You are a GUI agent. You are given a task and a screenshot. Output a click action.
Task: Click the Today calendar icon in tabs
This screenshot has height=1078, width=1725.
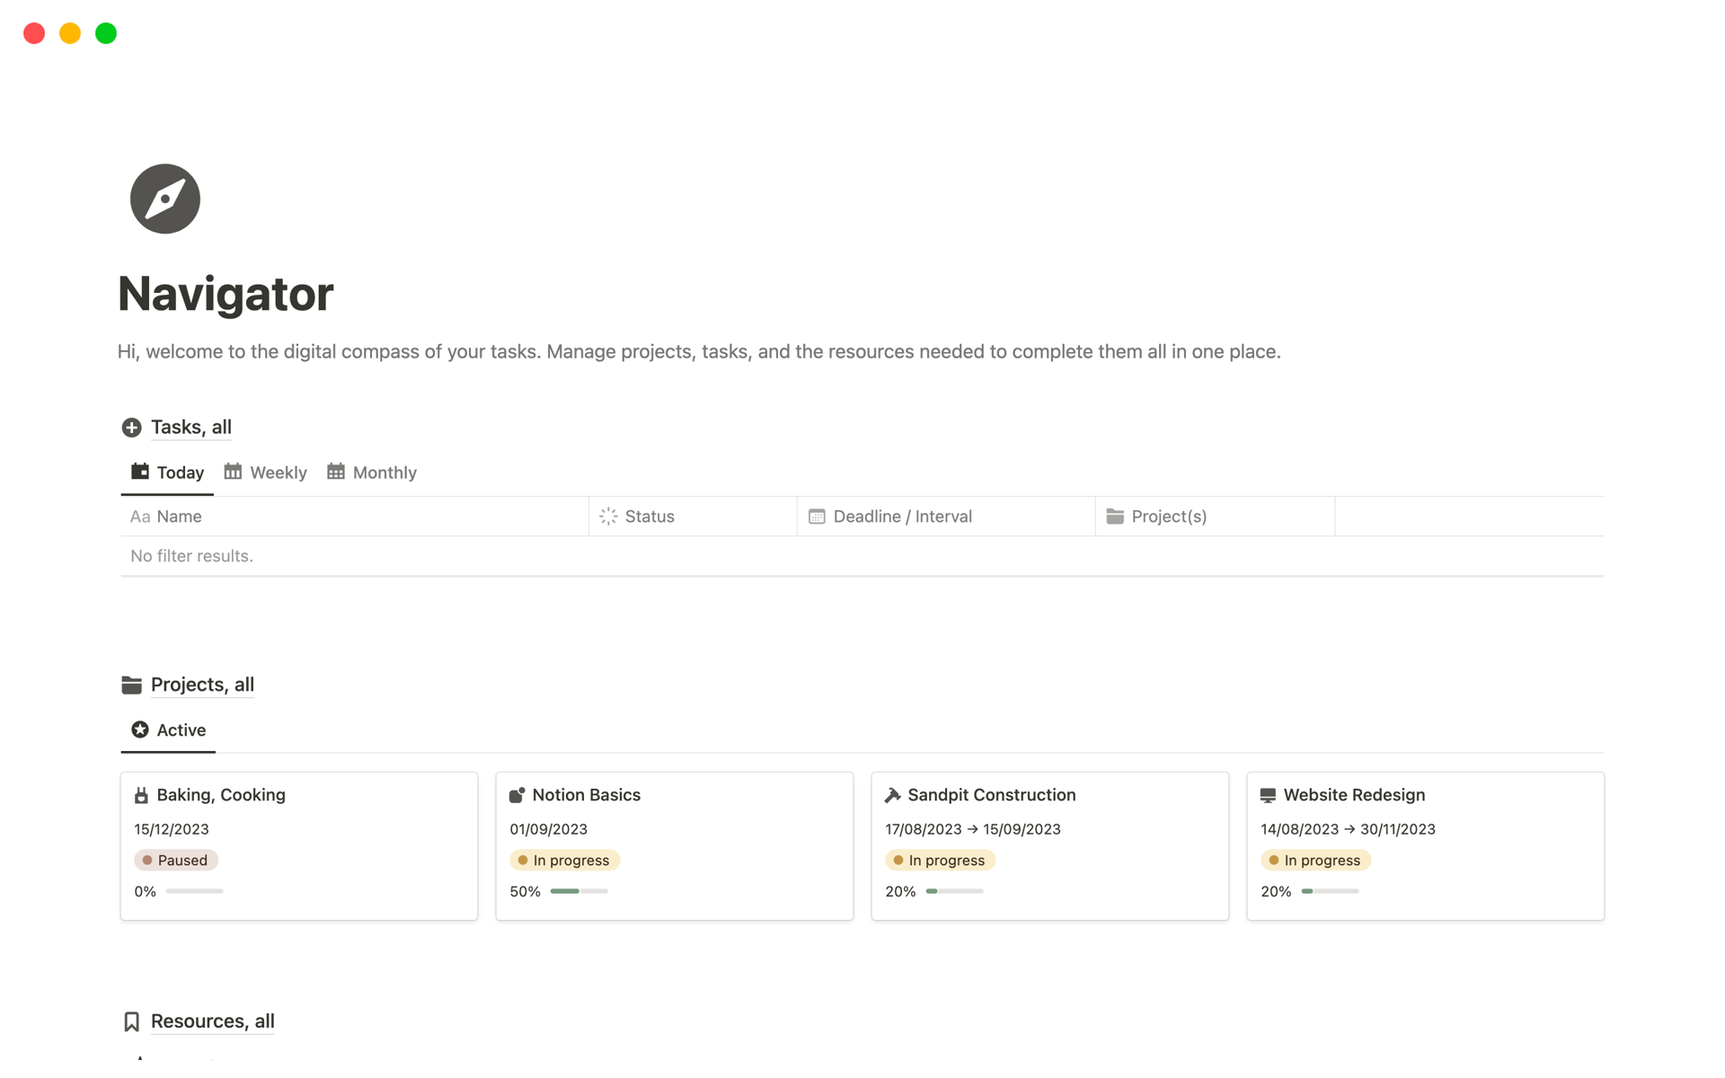[x=139, y=472]
